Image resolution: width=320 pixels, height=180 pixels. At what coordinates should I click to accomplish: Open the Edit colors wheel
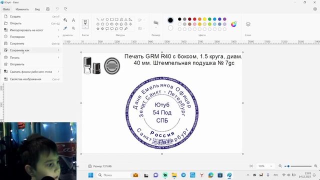pos(233,24)
